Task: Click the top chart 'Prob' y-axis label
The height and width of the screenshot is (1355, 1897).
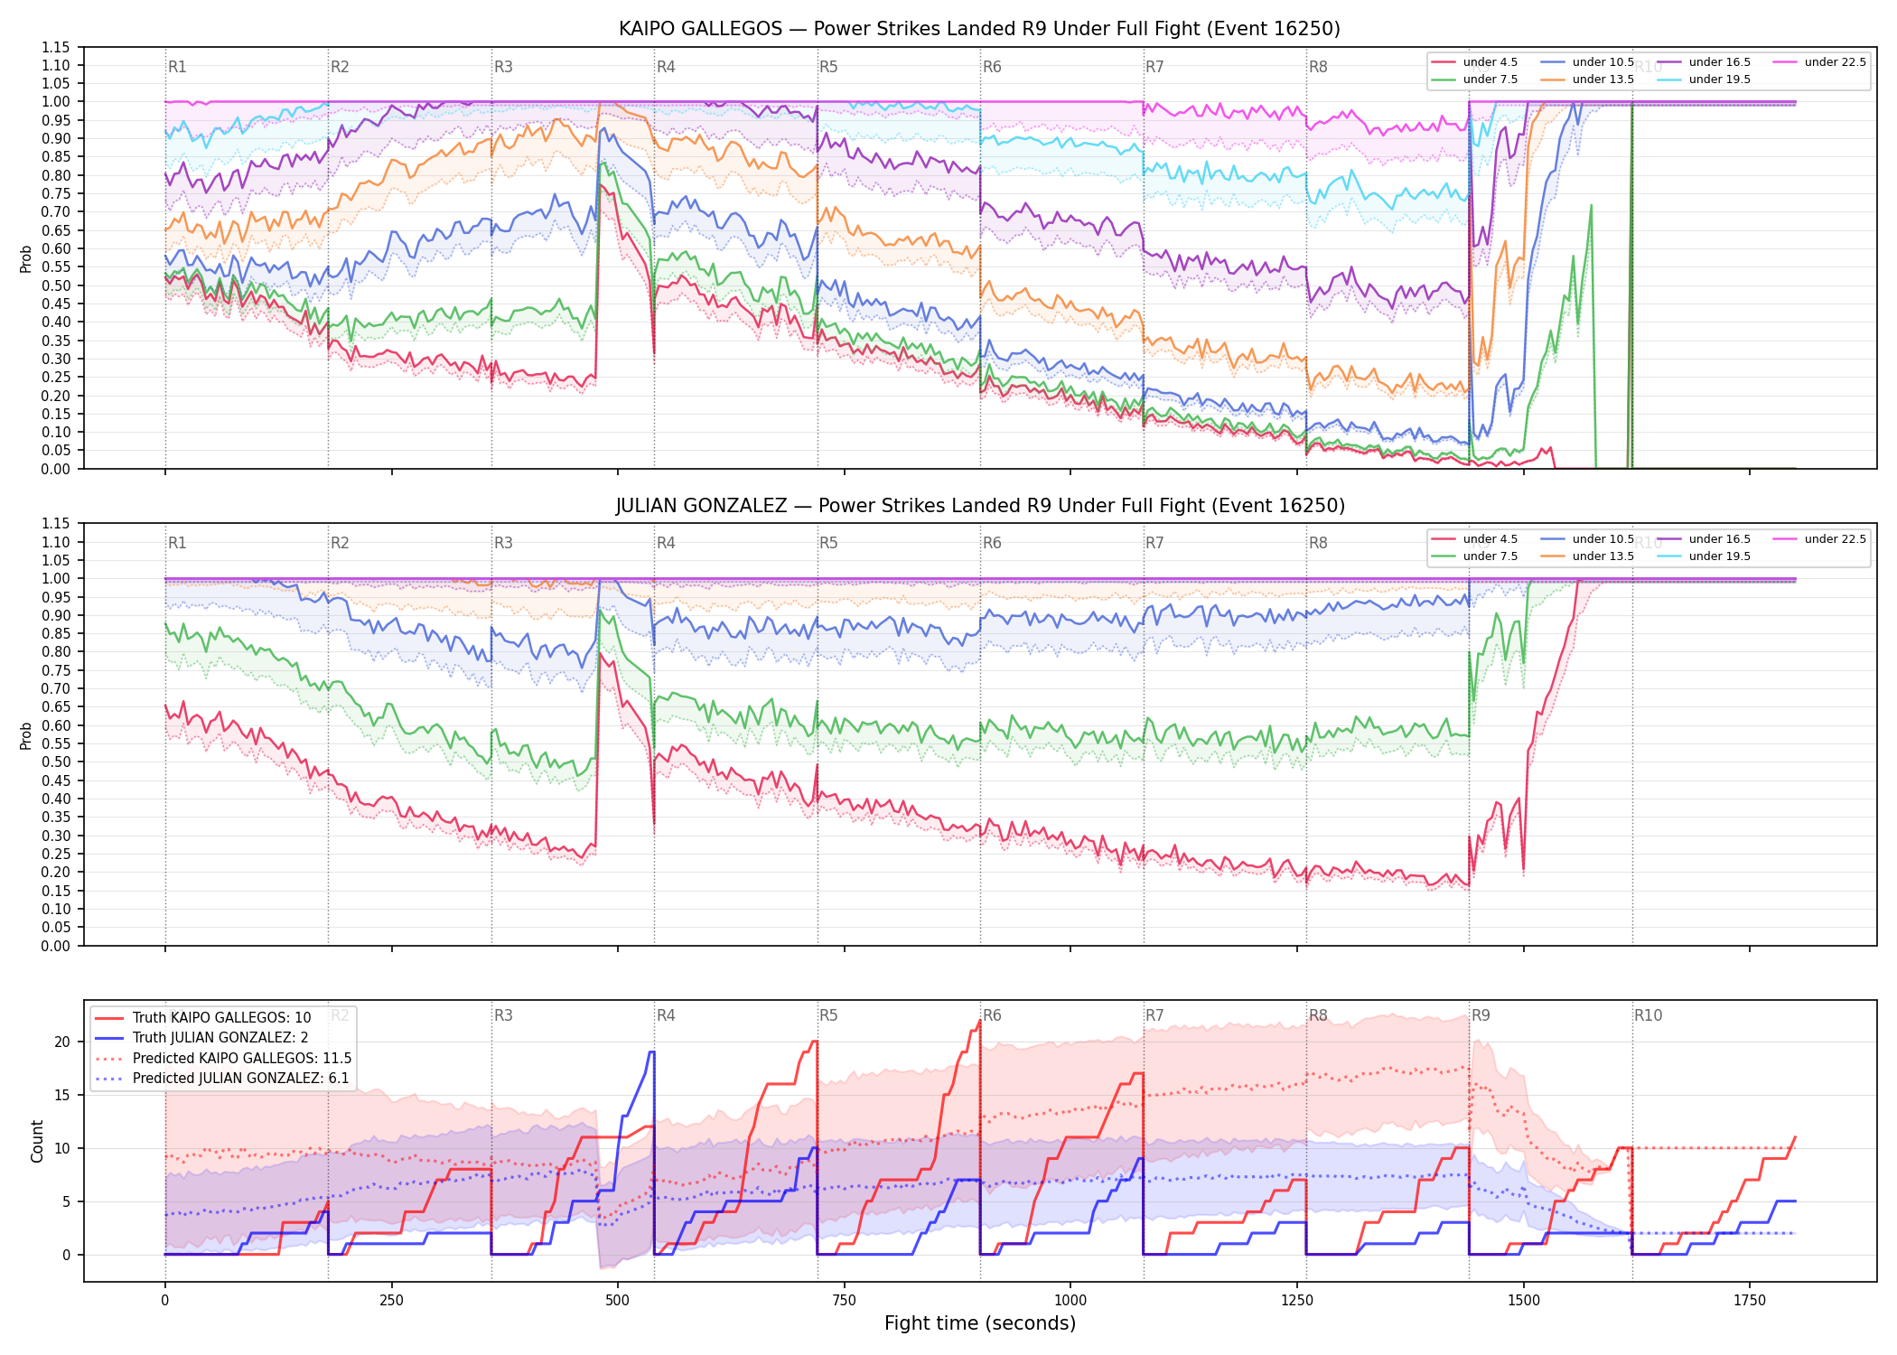Action: coord(26,259)
